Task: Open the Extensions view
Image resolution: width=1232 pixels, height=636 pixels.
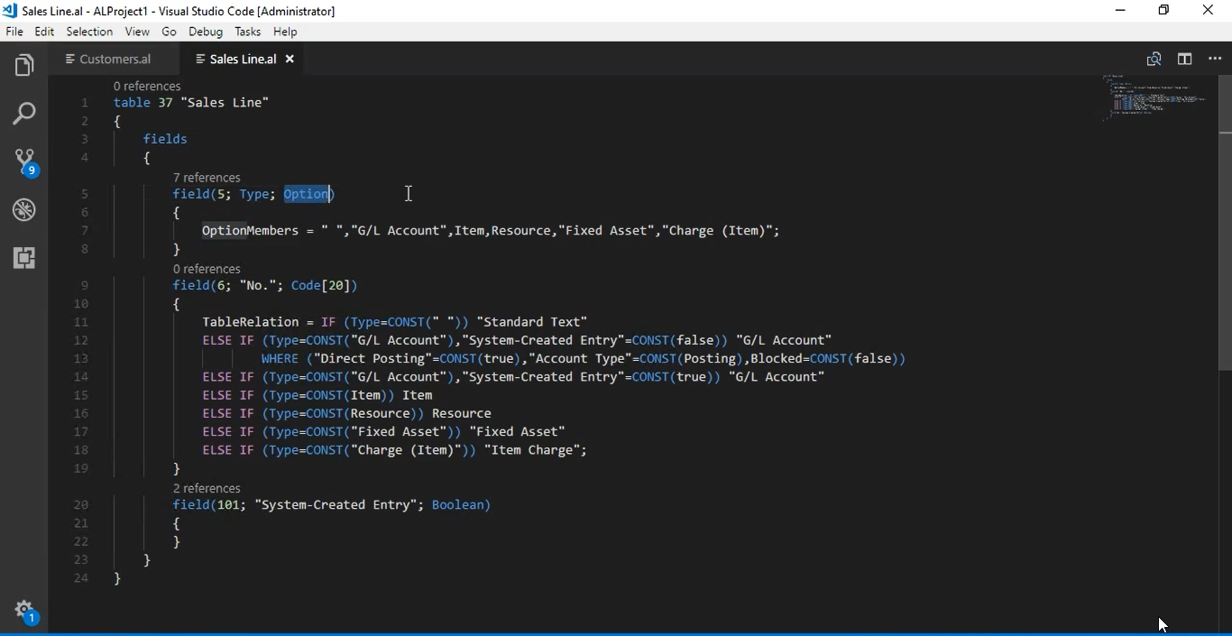Action: (x=24, y=259)
